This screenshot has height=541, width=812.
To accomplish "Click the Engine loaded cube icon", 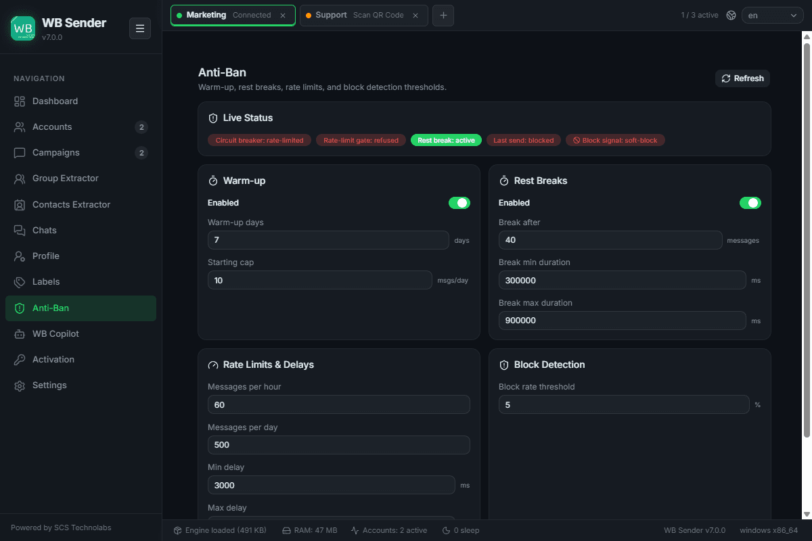I will [x=178, y=531].
